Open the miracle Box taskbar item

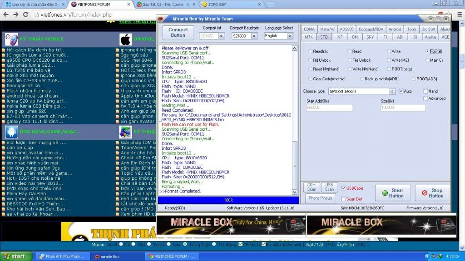point(117,256)
